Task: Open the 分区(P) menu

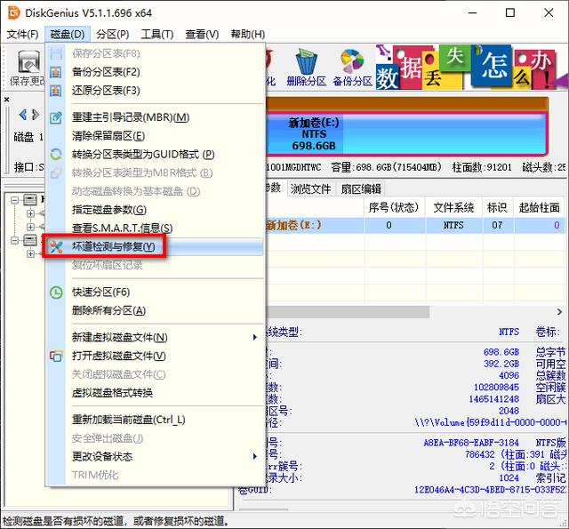Action: [113, 35]
